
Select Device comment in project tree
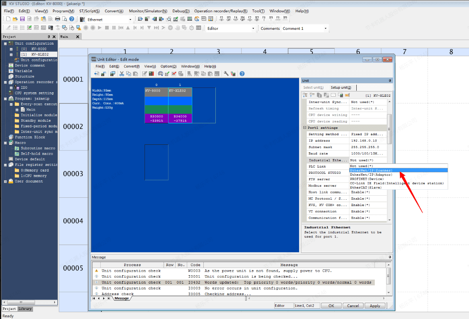[29, 66]
